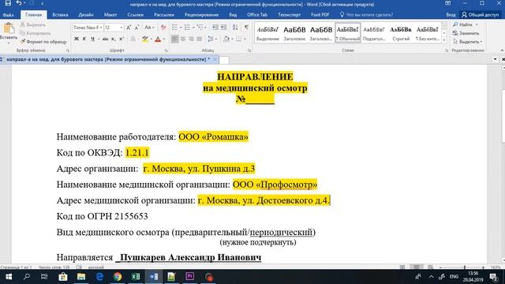Click the Copy (Копировать) command

[x=35, y=33]
